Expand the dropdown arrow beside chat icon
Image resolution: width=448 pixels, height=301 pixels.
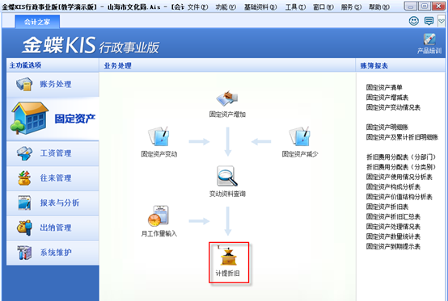tap(442, 21)
